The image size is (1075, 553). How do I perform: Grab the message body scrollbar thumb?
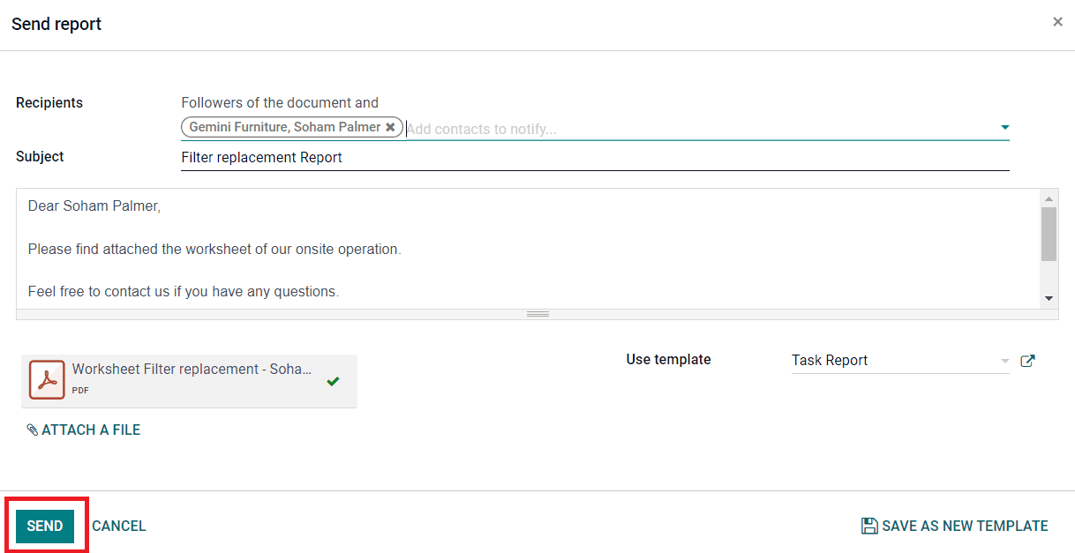click(1049, 234)
